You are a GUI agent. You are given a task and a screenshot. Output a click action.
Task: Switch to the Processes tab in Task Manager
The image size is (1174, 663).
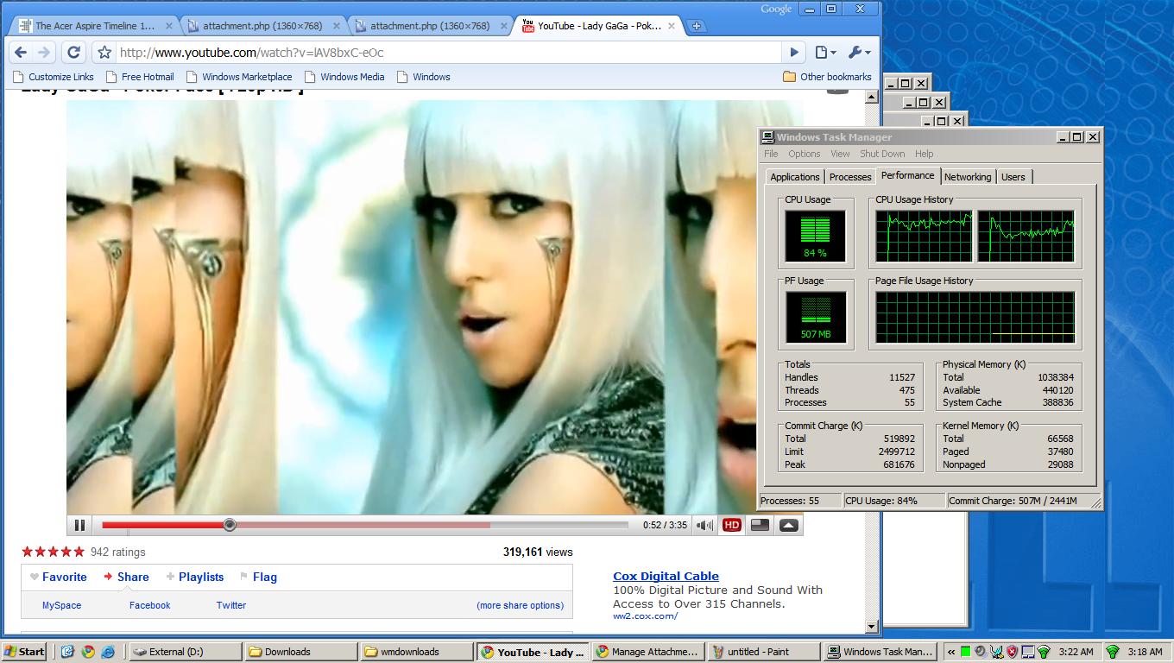(x=850, y=177)
